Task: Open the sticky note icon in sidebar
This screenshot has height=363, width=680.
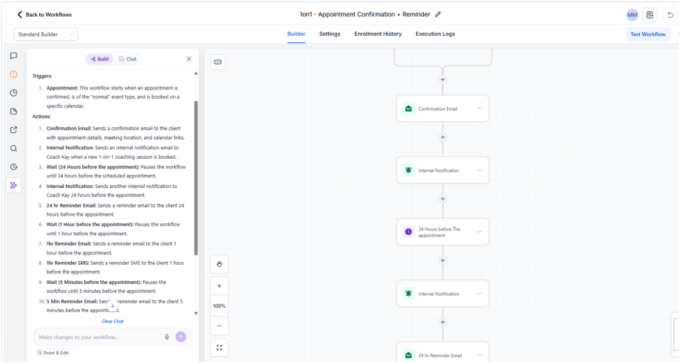Action: point(14,111)
